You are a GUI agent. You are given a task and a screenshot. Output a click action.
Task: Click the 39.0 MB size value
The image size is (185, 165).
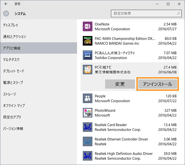pos(170,154)
